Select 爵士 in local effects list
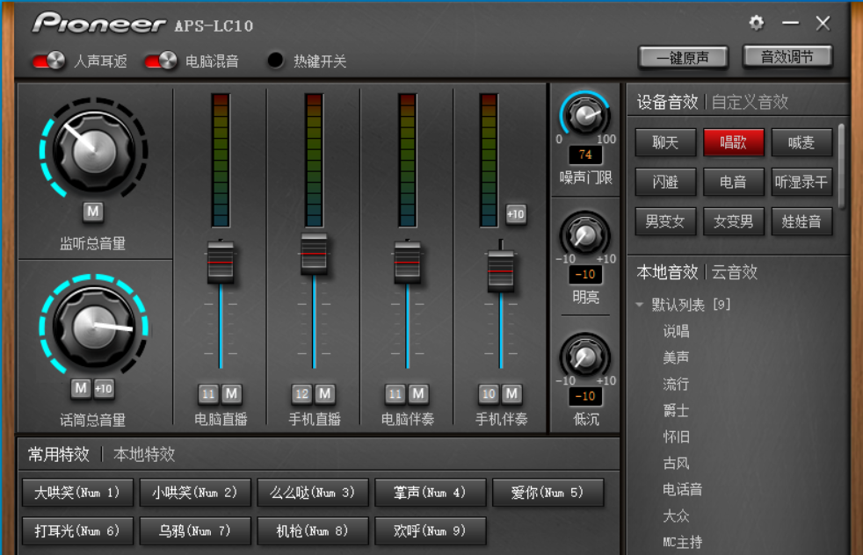 (x=677, y=410)
